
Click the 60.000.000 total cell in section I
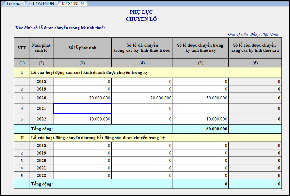coord(200,129)
